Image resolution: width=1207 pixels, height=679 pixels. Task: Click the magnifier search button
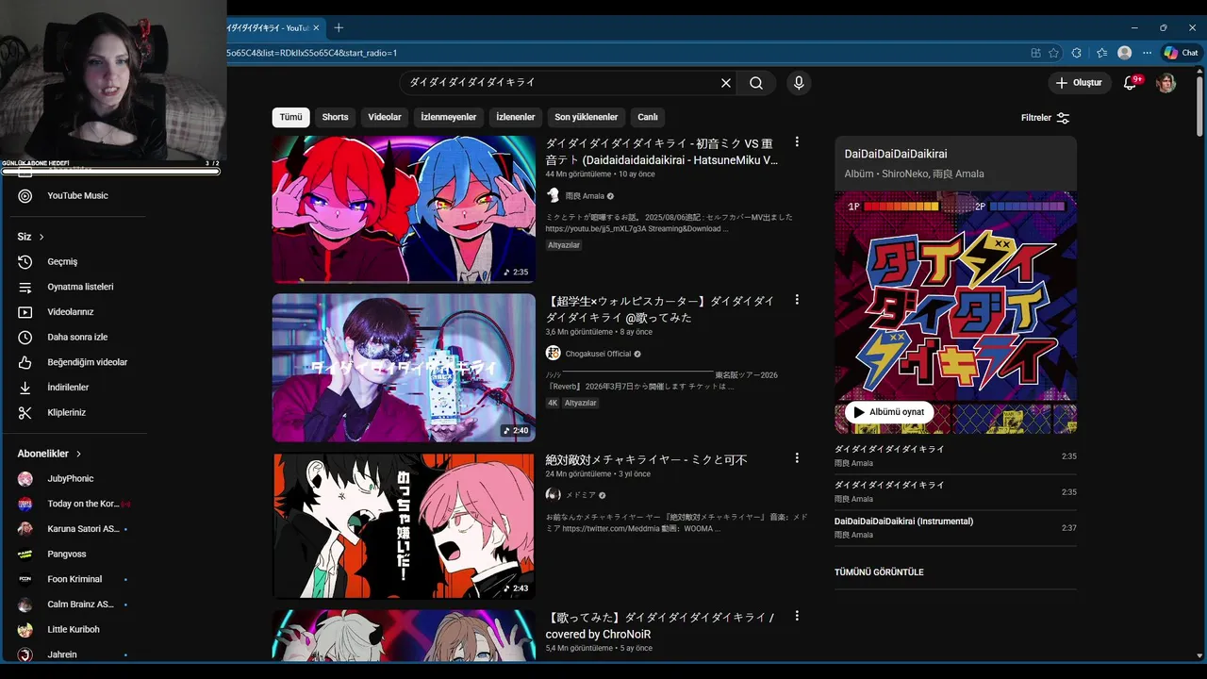click(x=756, y=83)
